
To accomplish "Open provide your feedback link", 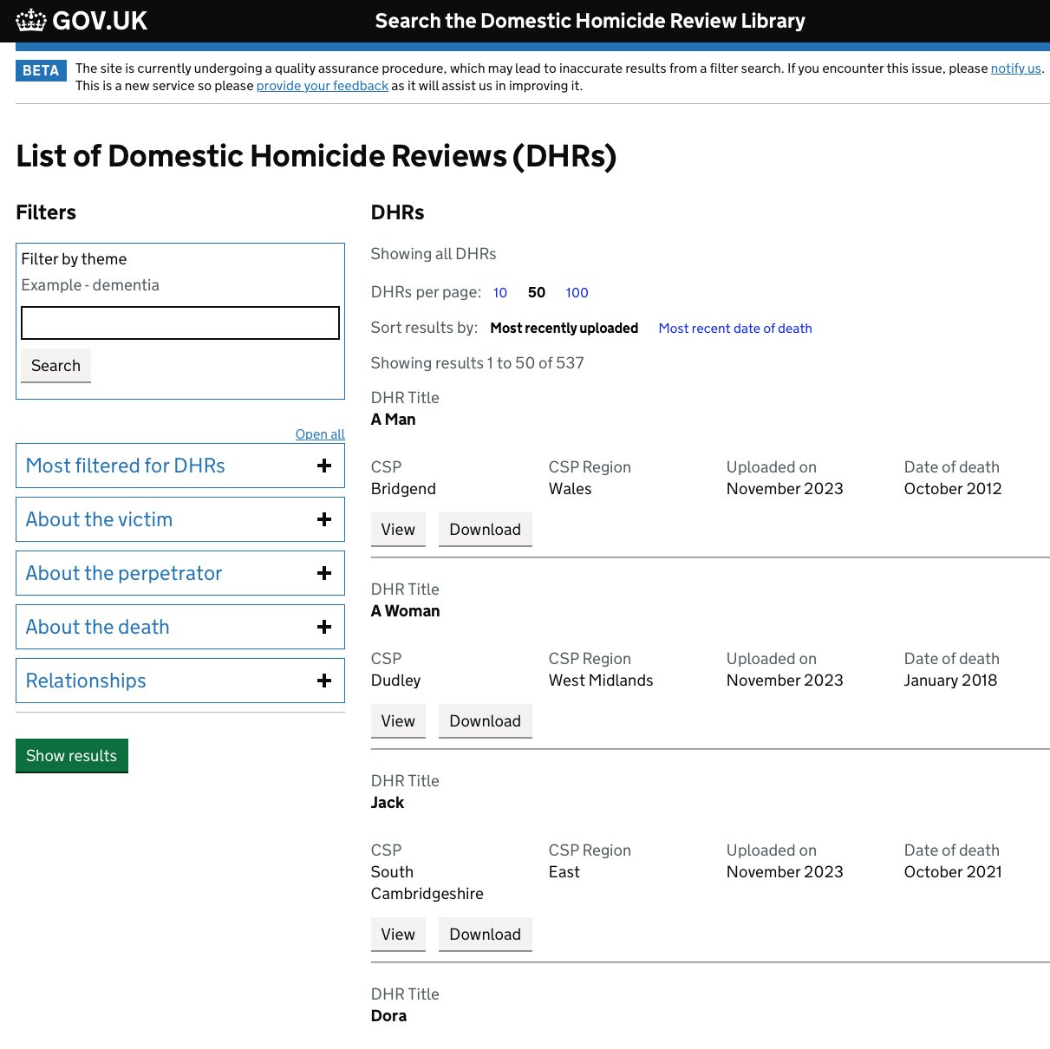I will [323, 86].
